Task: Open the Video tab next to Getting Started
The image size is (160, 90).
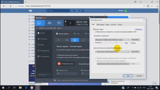Action: click(77, 34)
